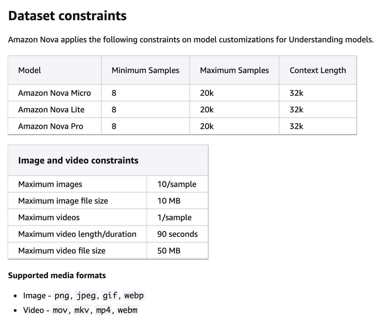390x324 pixels.
Task: Click the Maximum image file size label
Action: click(x=63, y=201)
